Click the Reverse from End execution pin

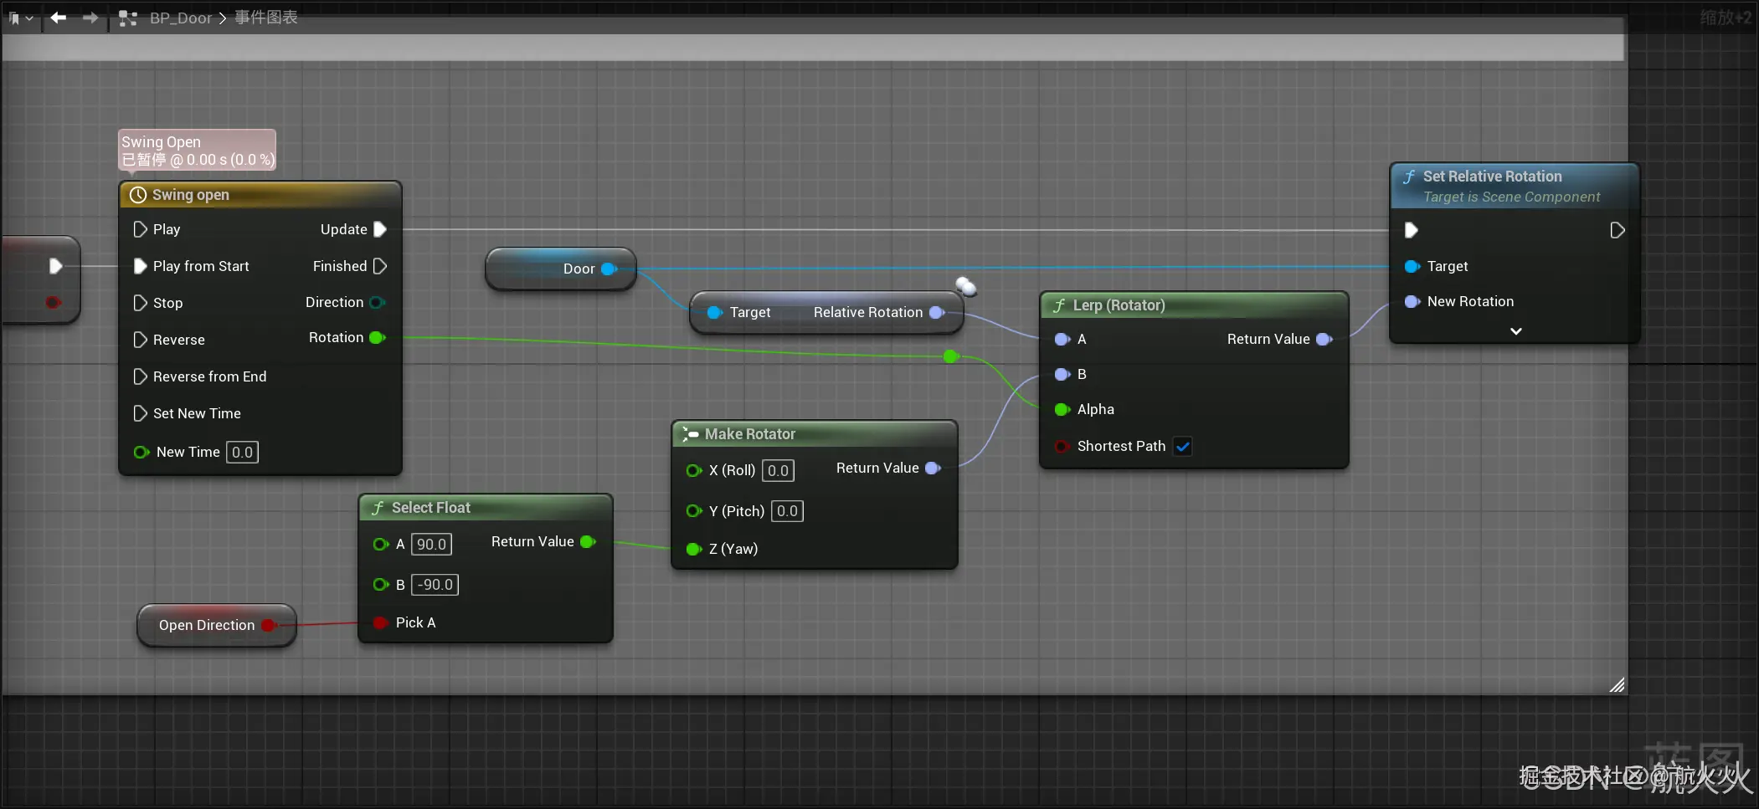click(140, 376)
